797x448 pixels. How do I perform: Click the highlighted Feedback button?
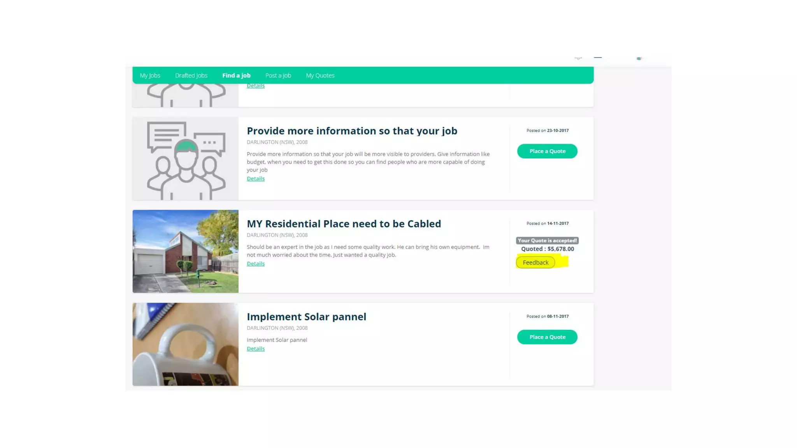535,262
